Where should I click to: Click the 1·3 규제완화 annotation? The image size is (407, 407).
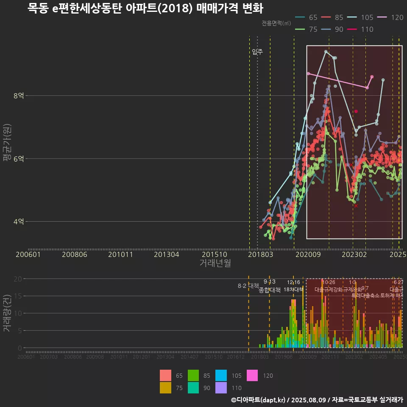[x=352, y=286]
